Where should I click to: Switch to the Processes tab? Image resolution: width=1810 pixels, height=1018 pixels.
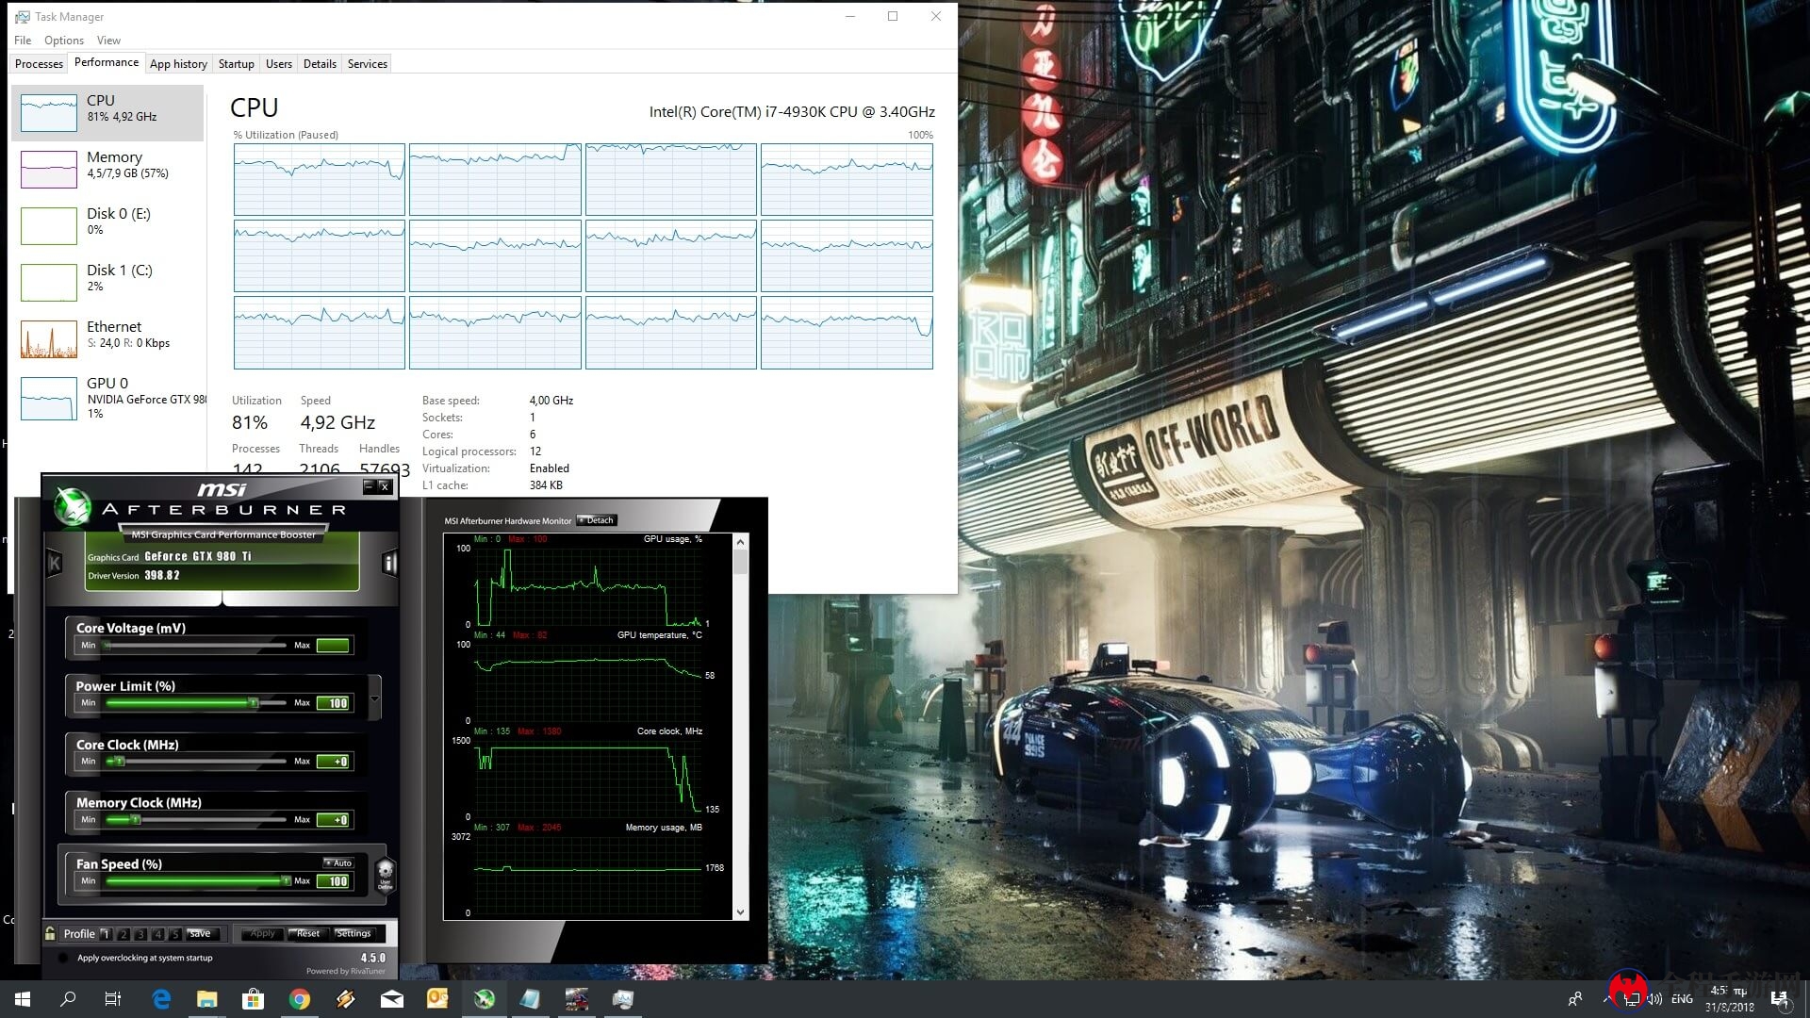pos(40,64)
